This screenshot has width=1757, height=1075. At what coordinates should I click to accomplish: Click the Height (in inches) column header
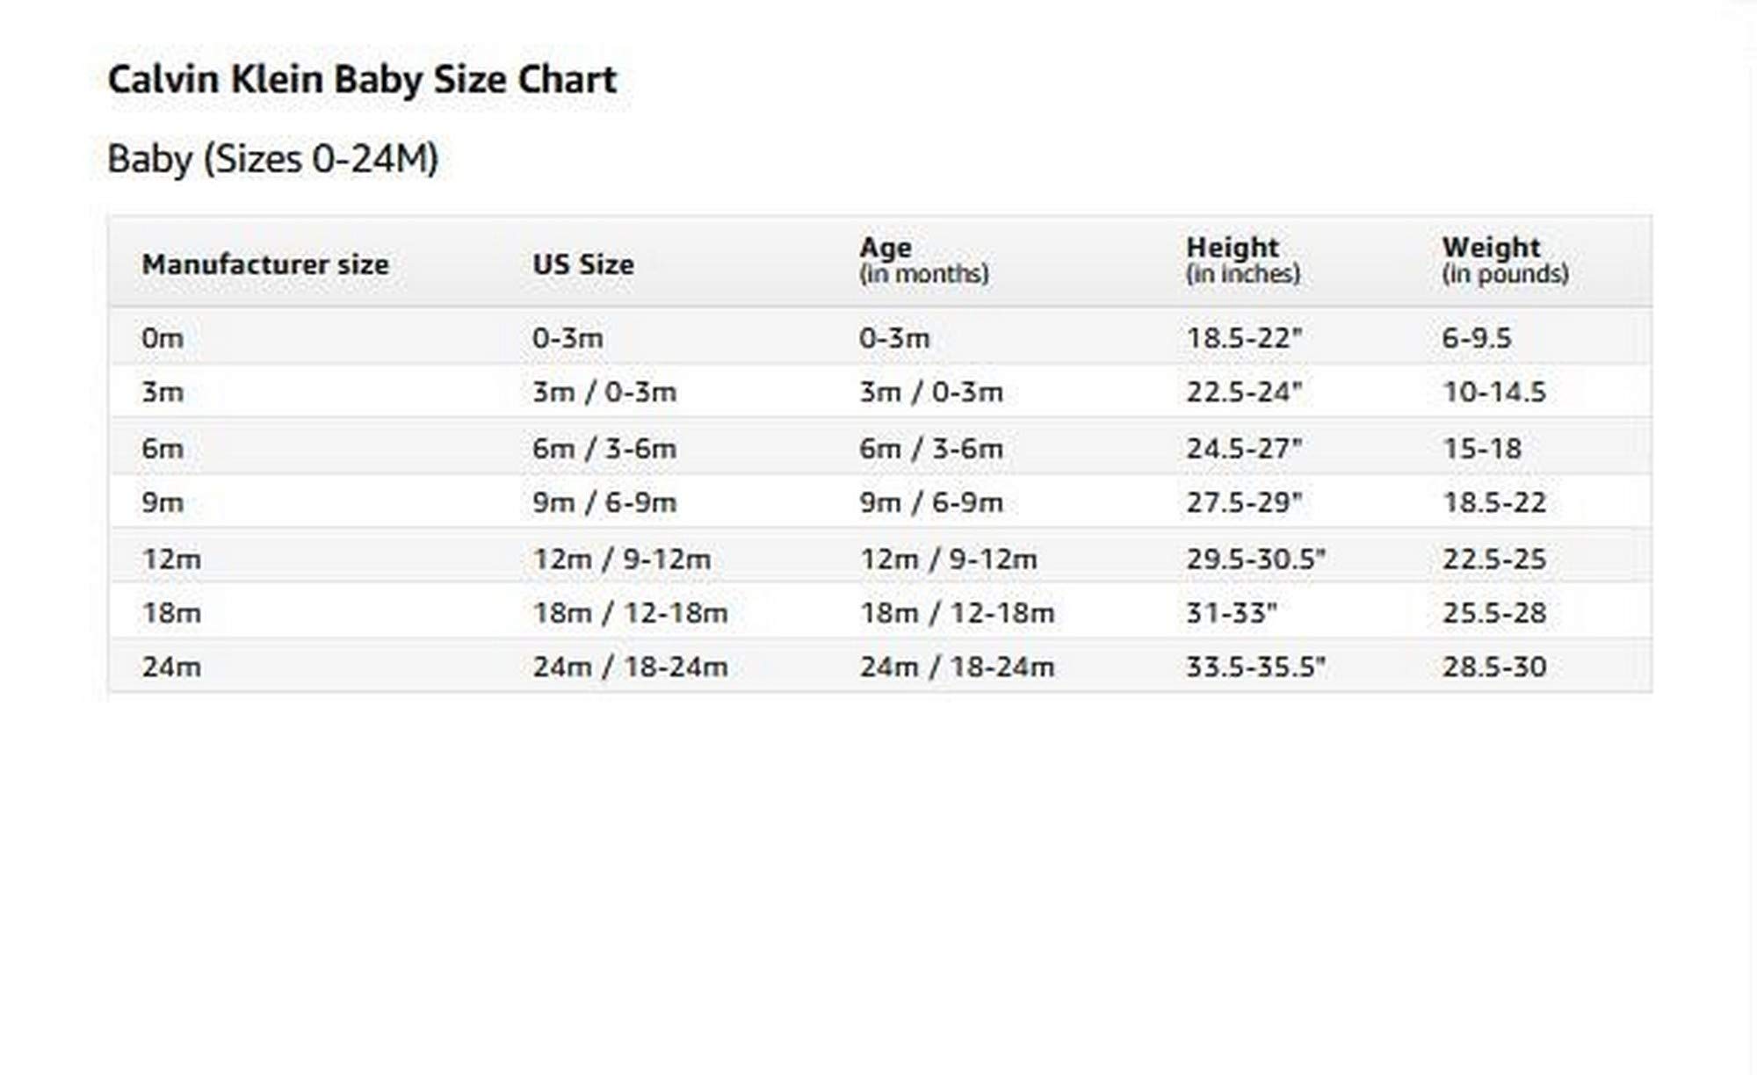1242,260
